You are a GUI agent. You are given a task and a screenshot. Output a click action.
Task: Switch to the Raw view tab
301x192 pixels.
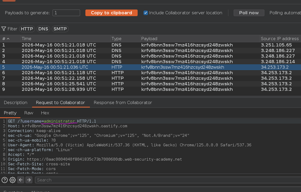pyautogui.click(x=29, y=113)
